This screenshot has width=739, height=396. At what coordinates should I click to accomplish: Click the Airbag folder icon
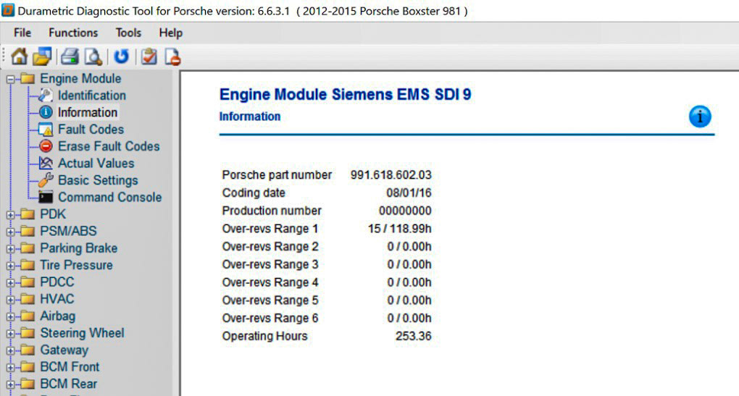[x=28, y=316]
